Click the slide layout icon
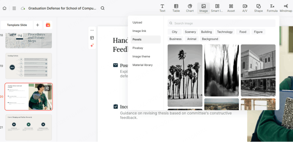293x142 pixels. (x=92, y=38)
